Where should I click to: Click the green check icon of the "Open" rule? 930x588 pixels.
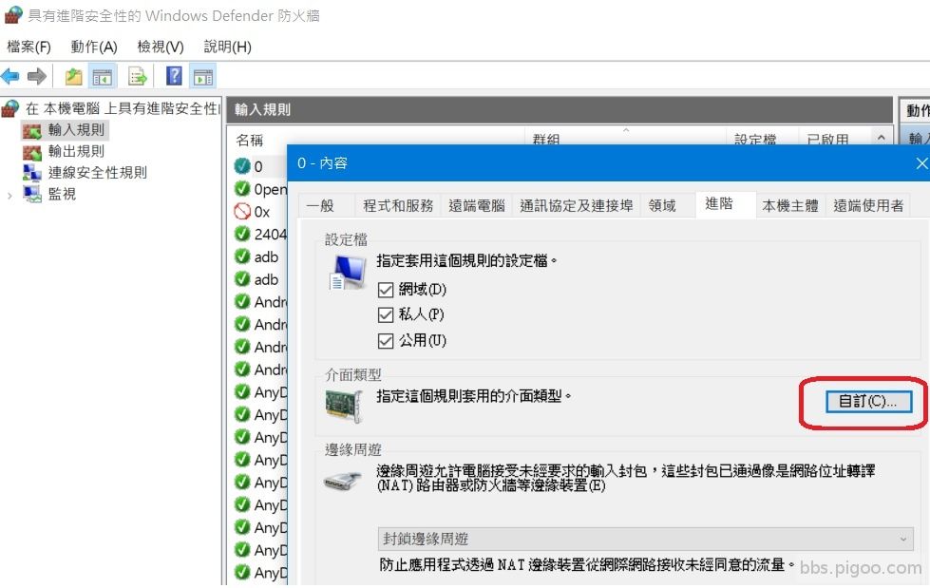click(x=242, y=189)
